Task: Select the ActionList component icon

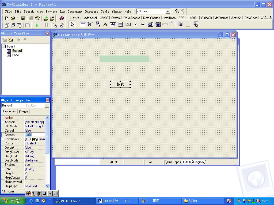Action: [195, 24]
